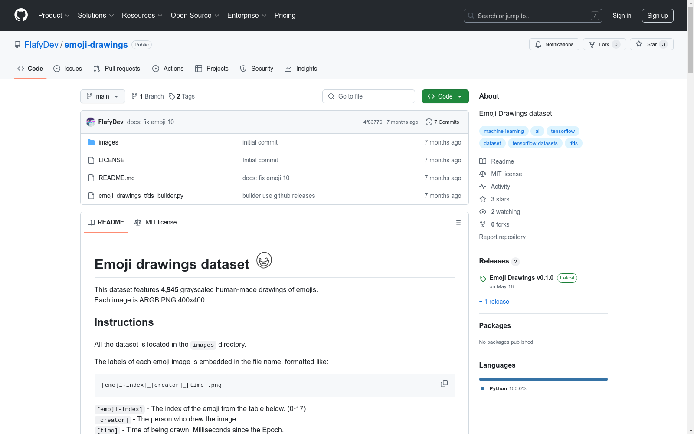View the 2 Tags list
Screen dimensions: 694x434
pos(182,96)
